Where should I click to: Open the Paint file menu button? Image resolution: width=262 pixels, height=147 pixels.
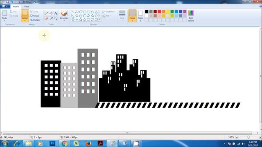5,7
